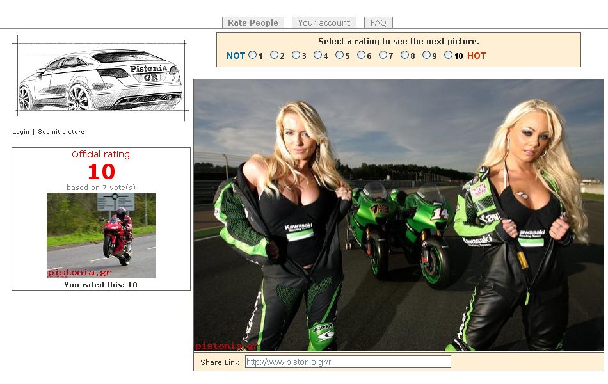Select rating 2 radio button
The width and height of the screenshot is (608, 384).
274,55
